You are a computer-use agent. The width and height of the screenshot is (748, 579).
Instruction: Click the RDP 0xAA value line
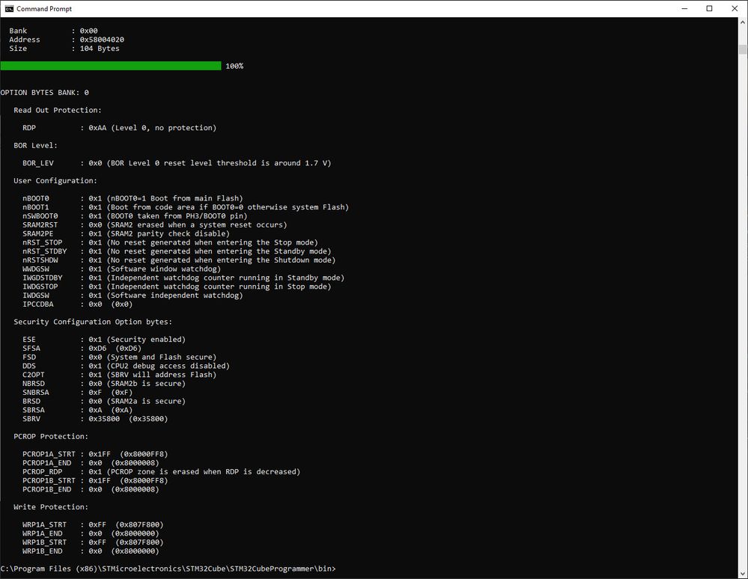pyautogui.click(x=119, y=128)
